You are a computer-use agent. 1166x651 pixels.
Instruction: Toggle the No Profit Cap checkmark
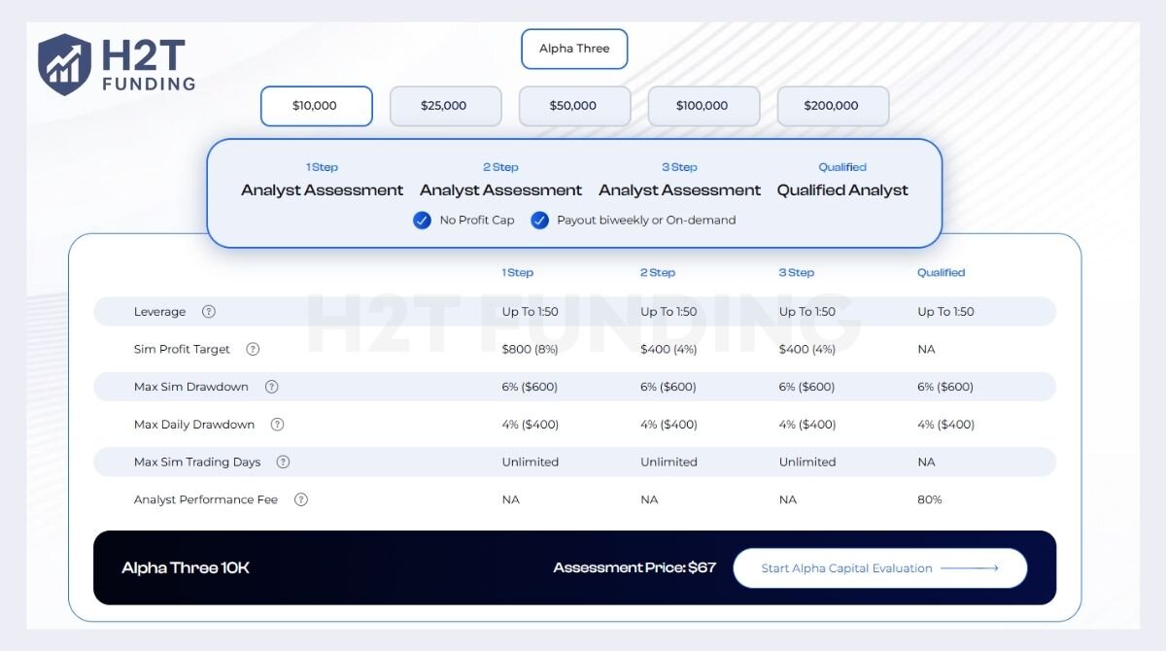pos(422,221)
